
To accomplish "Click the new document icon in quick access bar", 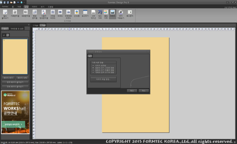I will tap(14, 3).
